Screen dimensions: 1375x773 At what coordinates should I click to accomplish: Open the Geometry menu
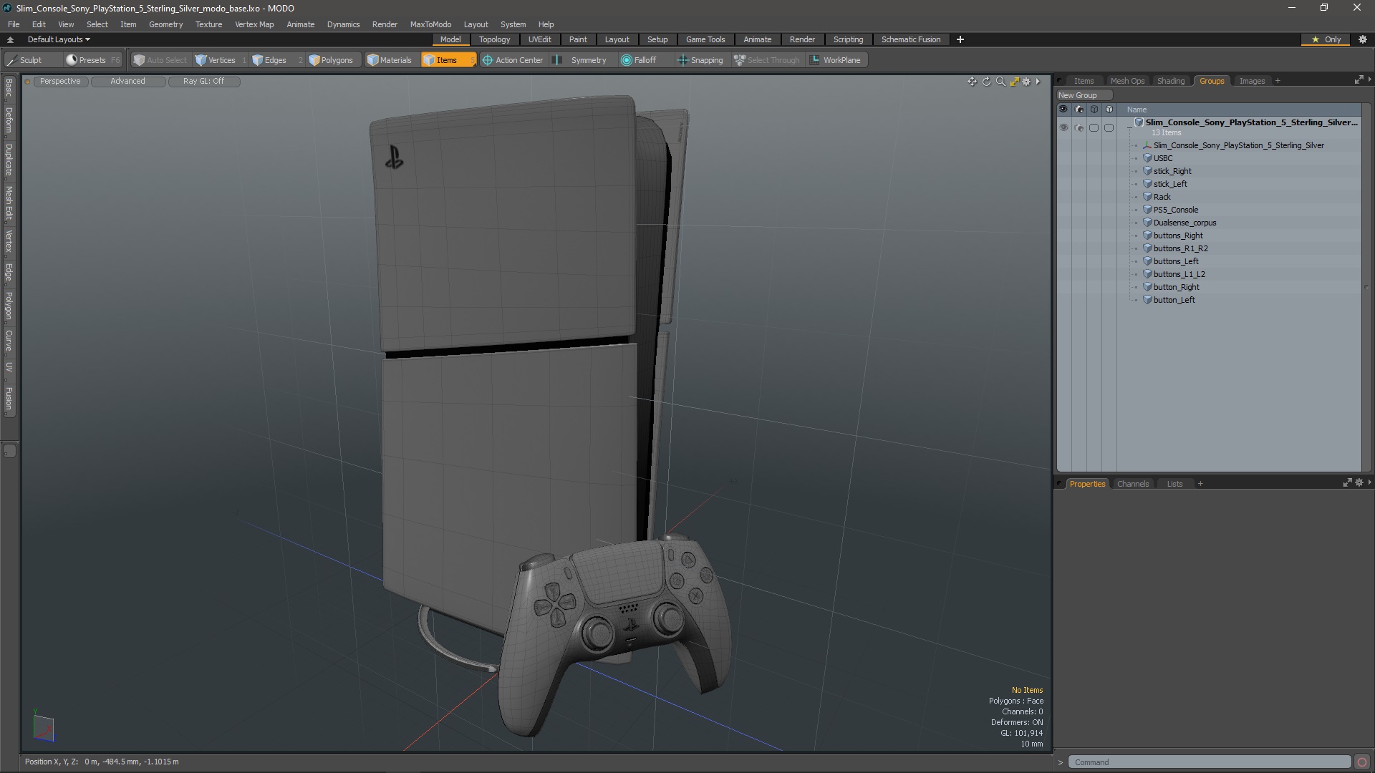coord(165,24)
